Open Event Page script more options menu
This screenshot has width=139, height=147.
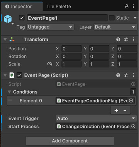134,75
